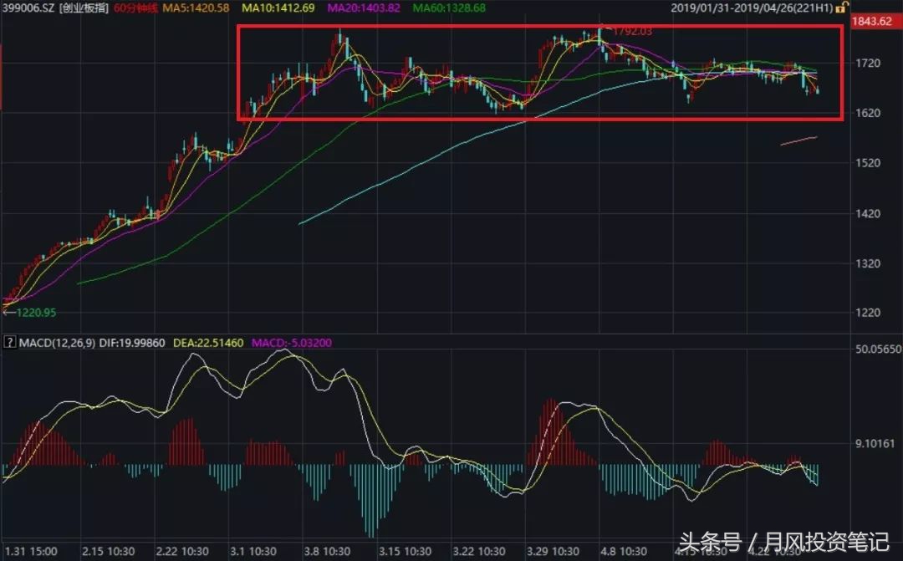Image resolution: width=903 pixels, height=561 pixels.
Task: Click the 1220.95 low price marker
Action: [x=36, y=313]
